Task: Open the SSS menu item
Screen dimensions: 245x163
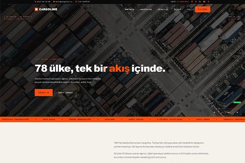Action: [x=189, y=9]
